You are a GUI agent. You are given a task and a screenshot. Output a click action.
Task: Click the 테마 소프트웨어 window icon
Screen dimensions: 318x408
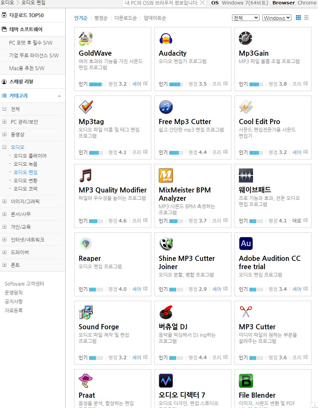[4, 29]
